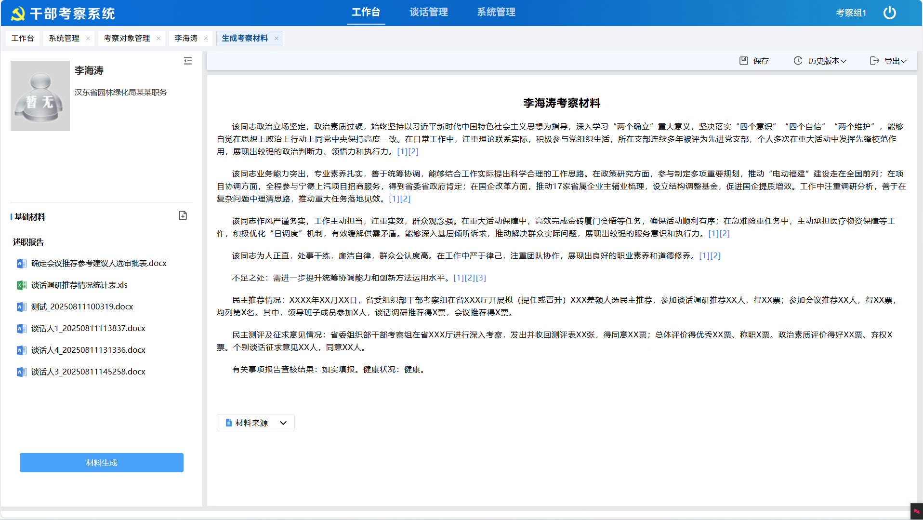Click the save disk icon
923x520 pixels.
744,61
